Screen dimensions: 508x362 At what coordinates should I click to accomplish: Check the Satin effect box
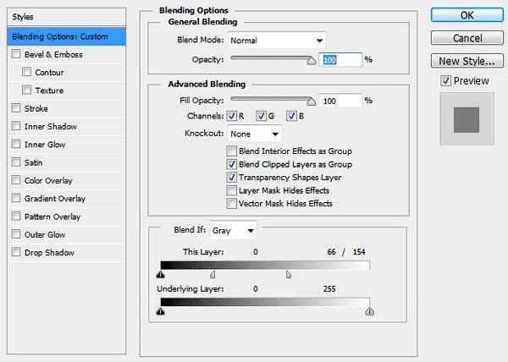16,162
